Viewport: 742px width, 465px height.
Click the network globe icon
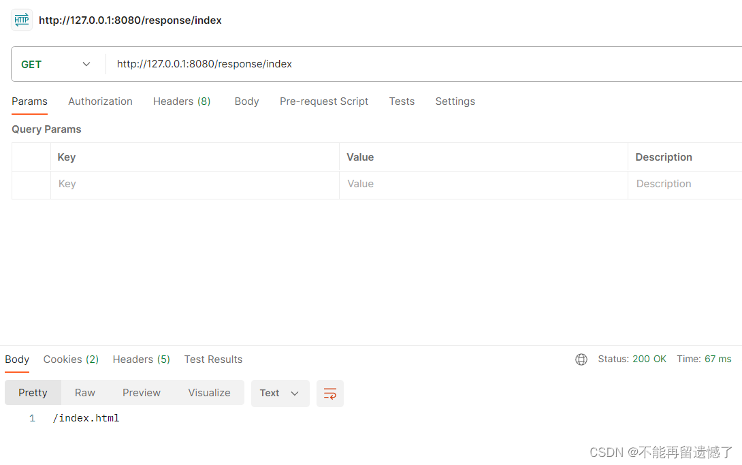(581, 359)
